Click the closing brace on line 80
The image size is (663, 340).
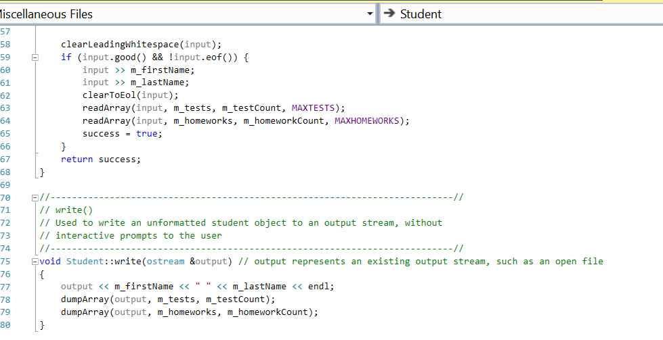[x=42, y=325]
